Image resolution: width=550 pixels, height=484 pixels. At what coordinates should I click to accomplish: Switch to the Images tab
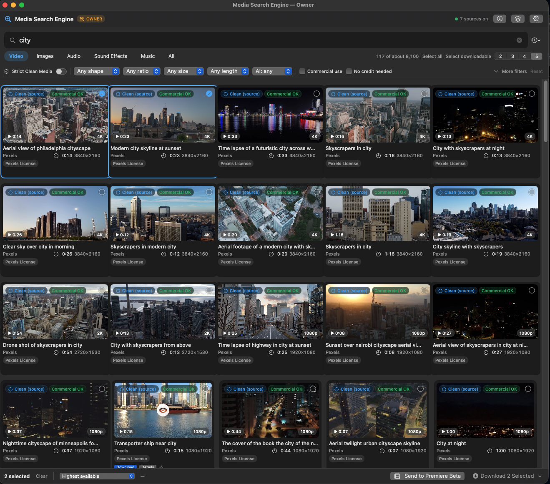tap(45, 56)
